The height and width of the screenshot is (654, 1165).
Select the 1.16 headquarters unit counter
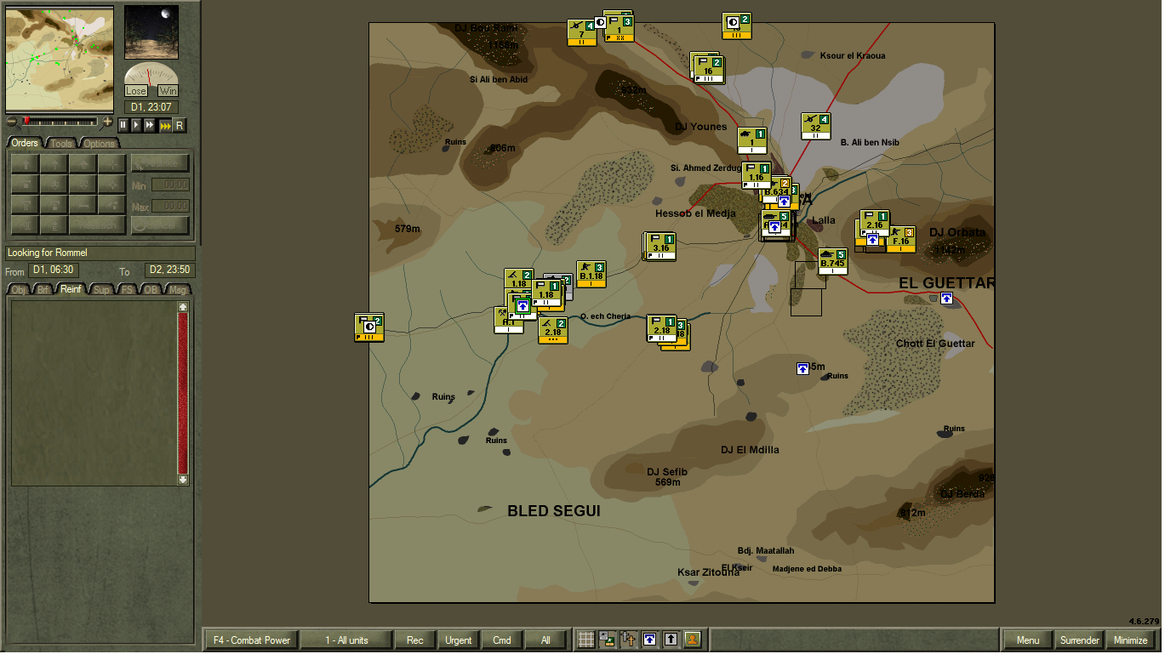757,175
